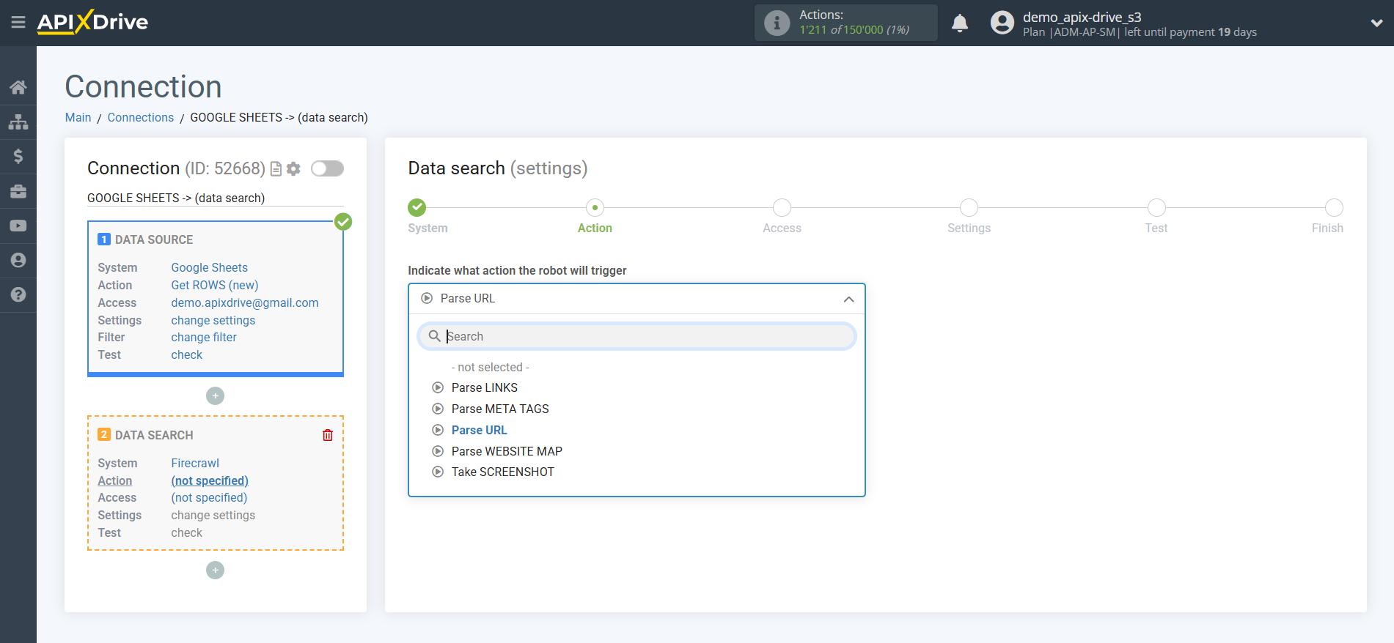1394x643 pixels.
Task: Open the Home sidebar icon
Action: point(18,87)
